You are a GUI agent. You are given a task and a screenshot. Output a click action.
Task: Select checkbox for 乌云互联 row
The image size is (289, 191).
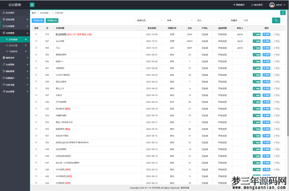[36, 41]
